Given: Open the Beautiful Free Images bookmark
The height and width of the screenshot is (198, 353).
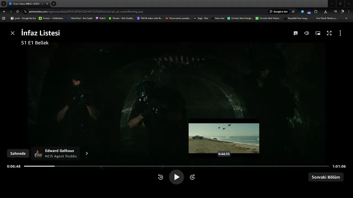Looking at the screenshot, I should pos(296,18).
